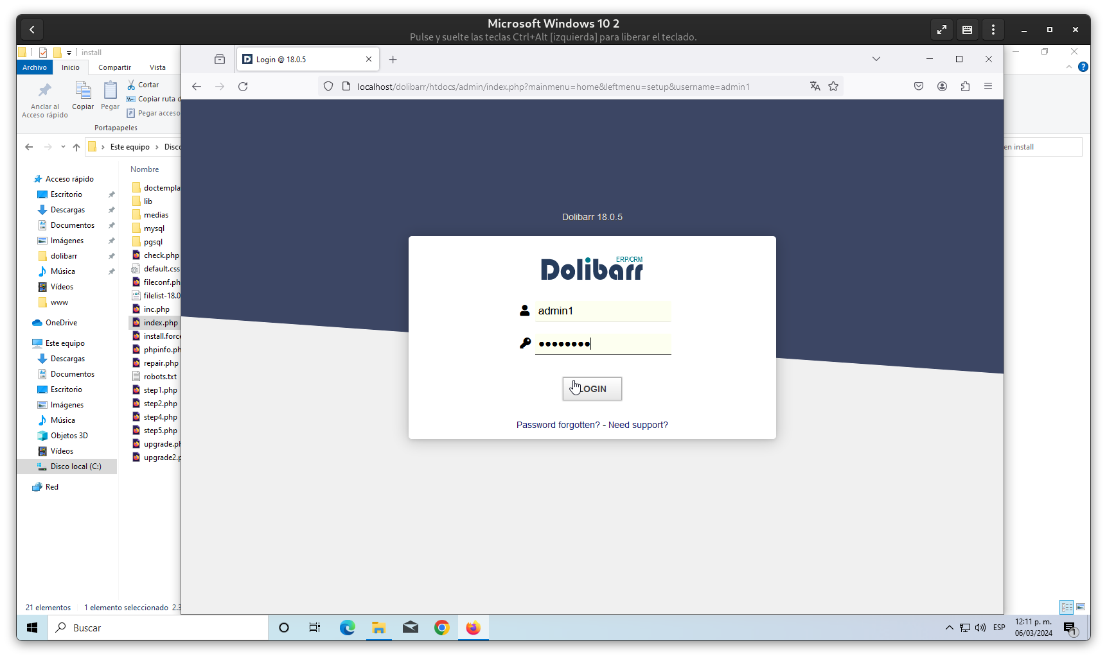Launch Google Chrome from the taskbar
The image size is (1107, 659).
coord(441,628)
